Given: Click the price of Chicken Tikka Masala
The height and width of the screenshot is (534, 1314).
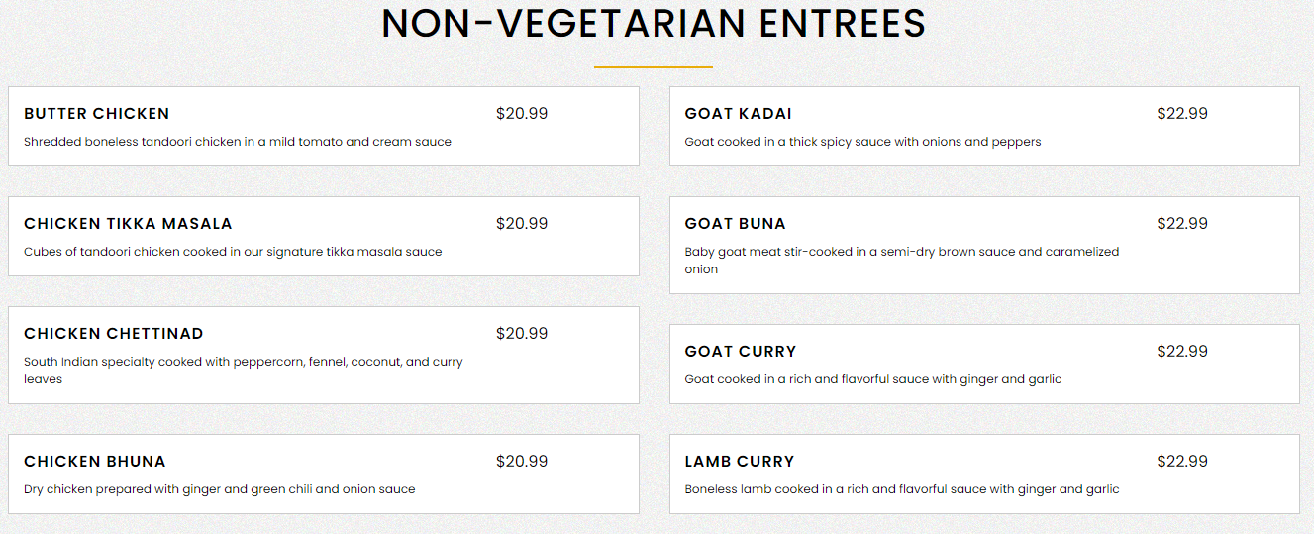Looking at the screenshot, I should [x=522, y=224].
